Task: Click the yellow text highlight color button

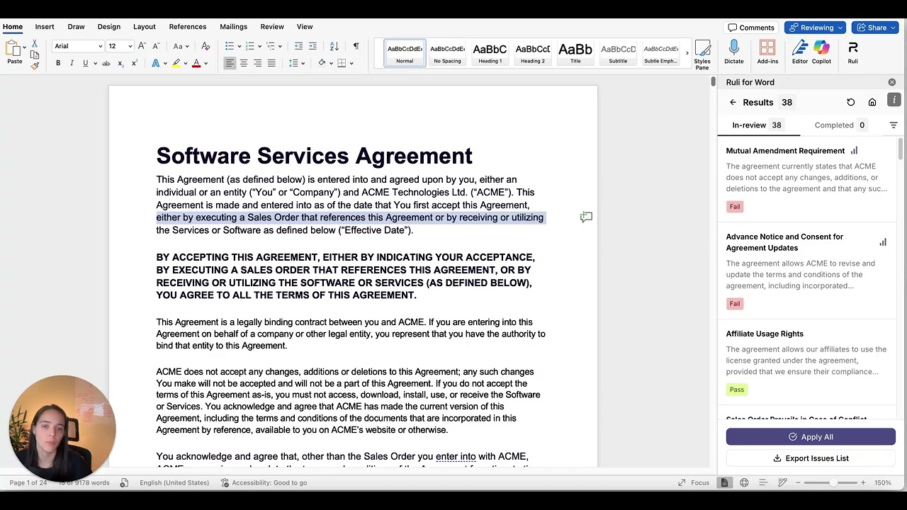Action: pyautogui.click(x=176, y=63)
